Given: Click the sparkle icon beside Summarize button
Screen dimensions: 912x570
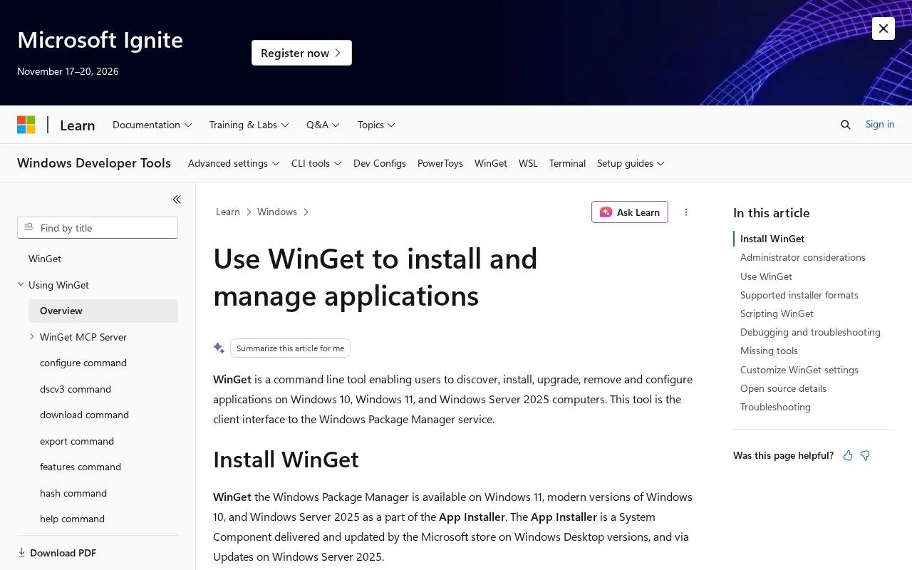Looking at the screenshot, I should 219,348.
